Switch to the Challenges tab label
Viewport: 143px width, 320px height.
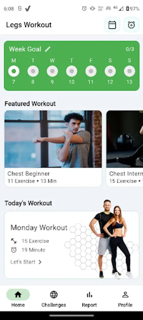pos(54,305)
